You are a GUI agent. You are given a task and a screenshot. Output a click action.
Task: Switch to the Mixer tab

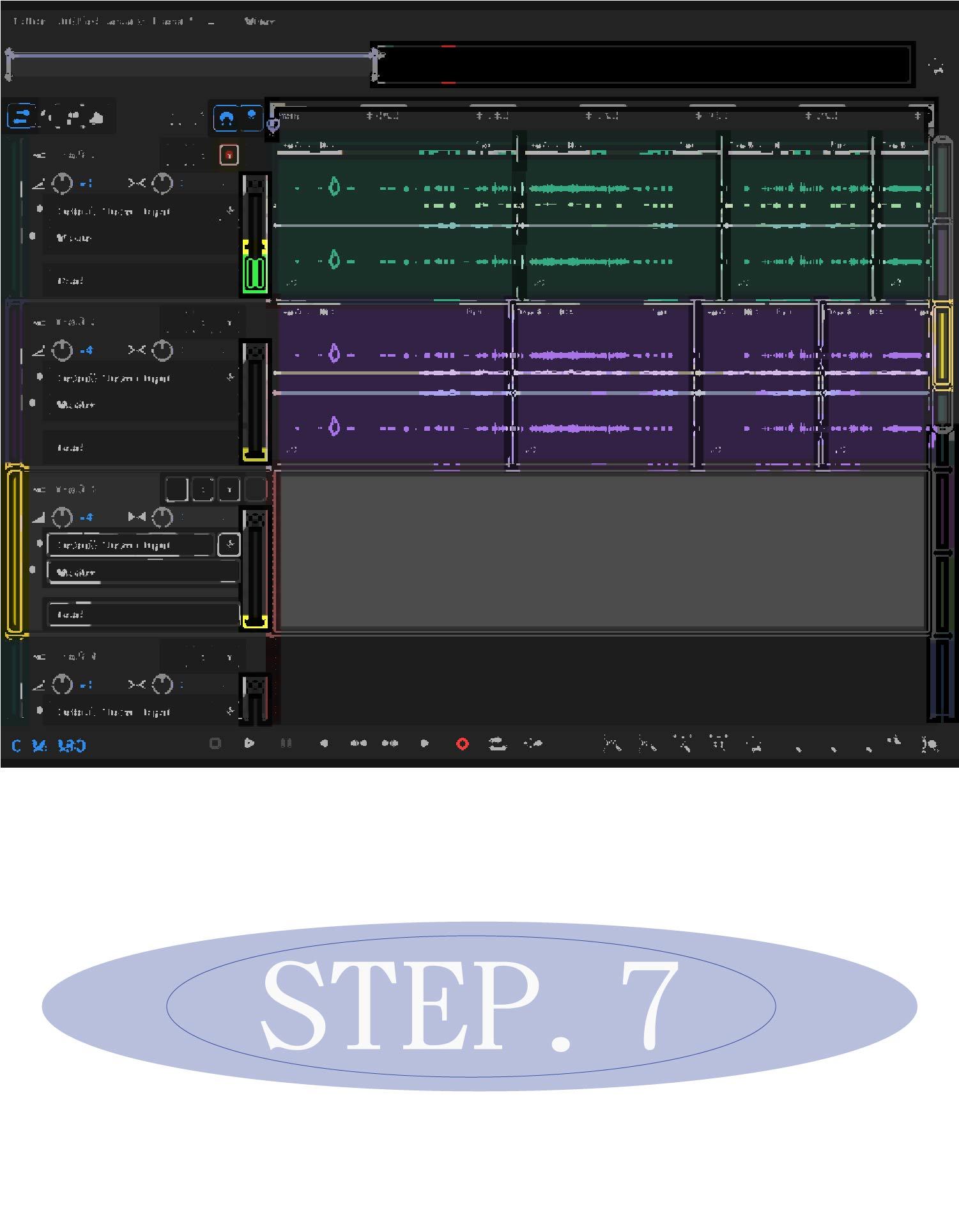click(259, 22)
